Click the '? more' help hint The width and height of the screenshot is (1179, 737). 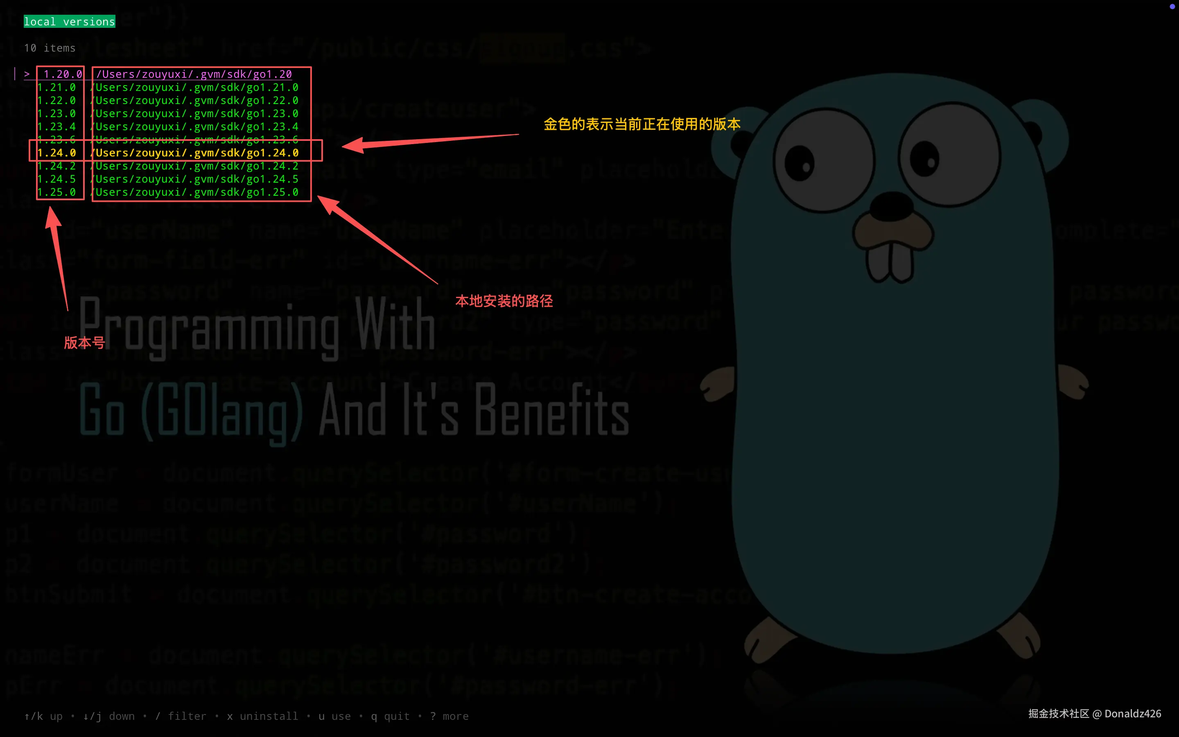[449, 716]
